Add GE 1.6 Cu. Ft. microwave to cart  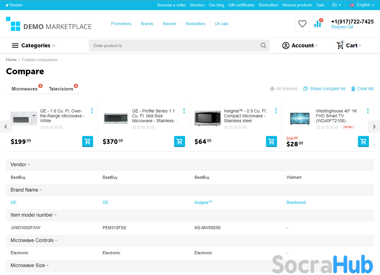tap(88, 141)
